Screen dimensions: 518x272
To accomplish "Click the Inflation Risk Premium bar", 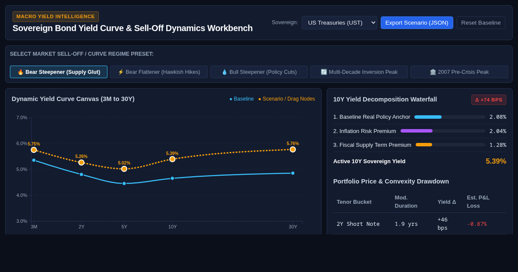I will click(x=442, y=131).
